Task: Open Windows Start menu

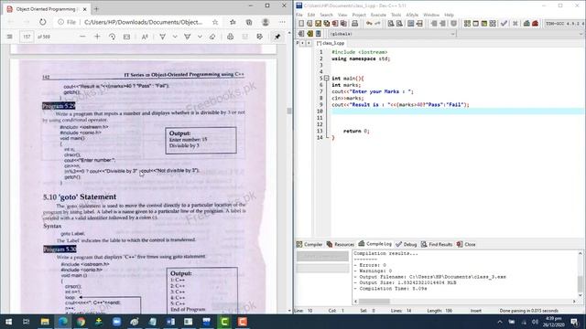Action: pyautogui.click(x=8, y=321)
